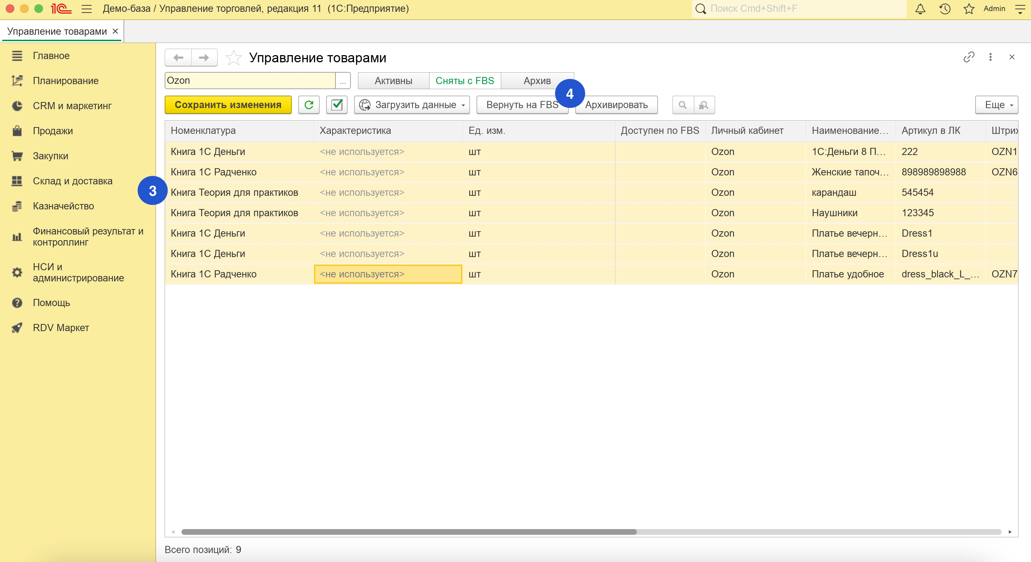Click the find magnifier icon in toolbar

[x=682, y=105]
